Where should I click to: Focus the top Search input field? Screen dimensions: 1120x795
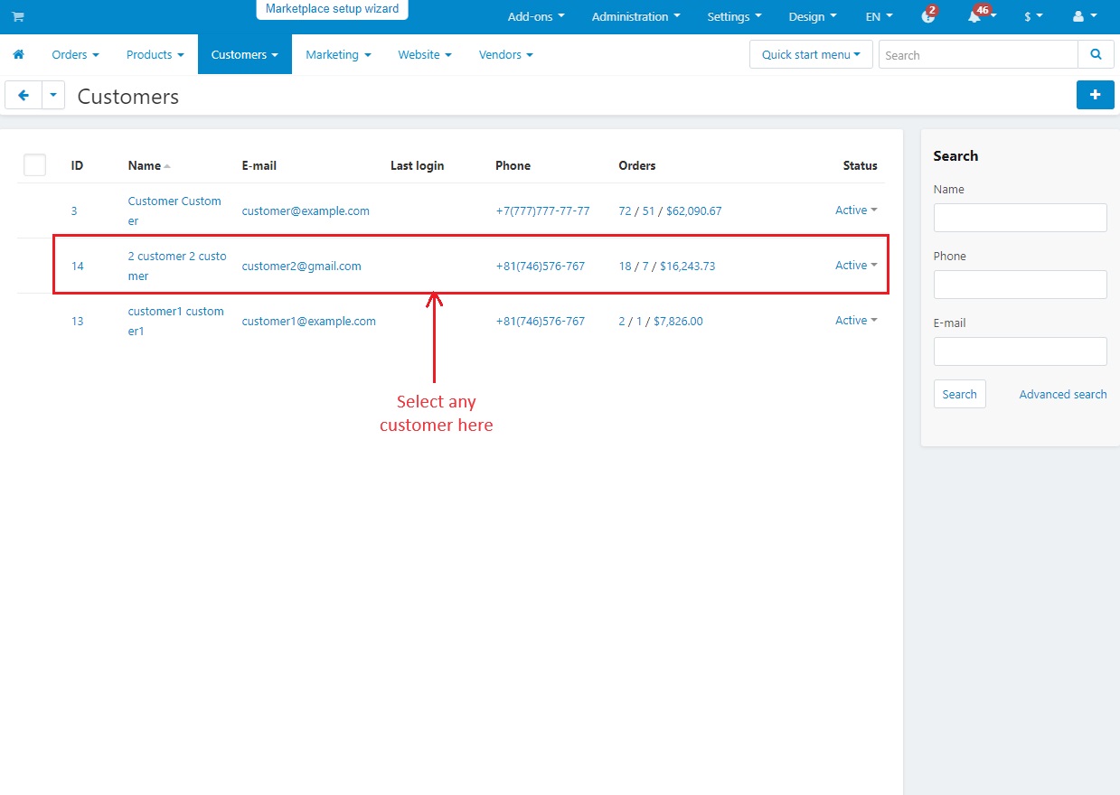pyautogui.click(x=978, y=55)
